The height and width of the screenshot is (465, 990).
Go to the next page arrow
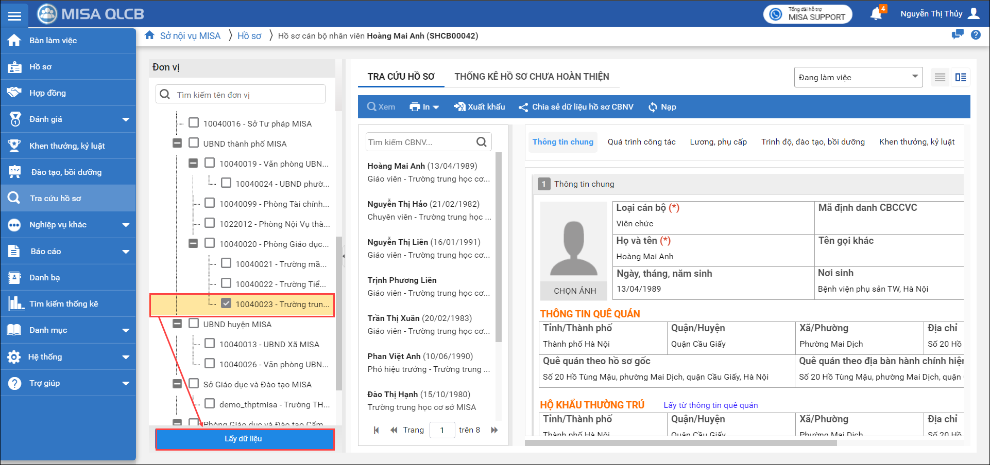494,430
